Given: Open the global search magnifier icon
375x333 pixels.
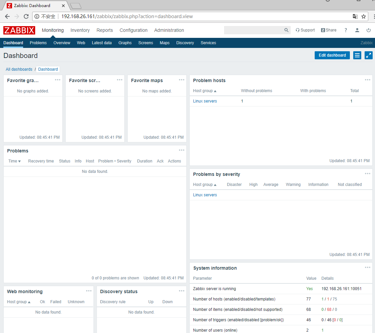Looking at the screenshot, I should (x=286, y=30).
